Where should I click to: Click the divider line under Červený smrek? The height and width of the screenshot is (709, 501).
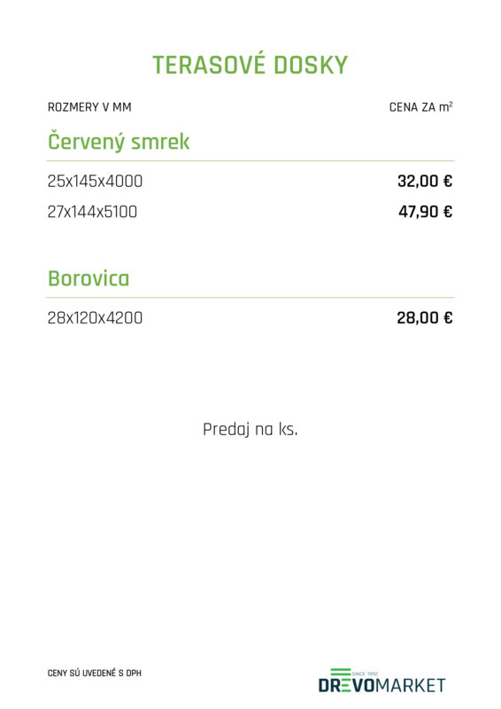(250, 160)
